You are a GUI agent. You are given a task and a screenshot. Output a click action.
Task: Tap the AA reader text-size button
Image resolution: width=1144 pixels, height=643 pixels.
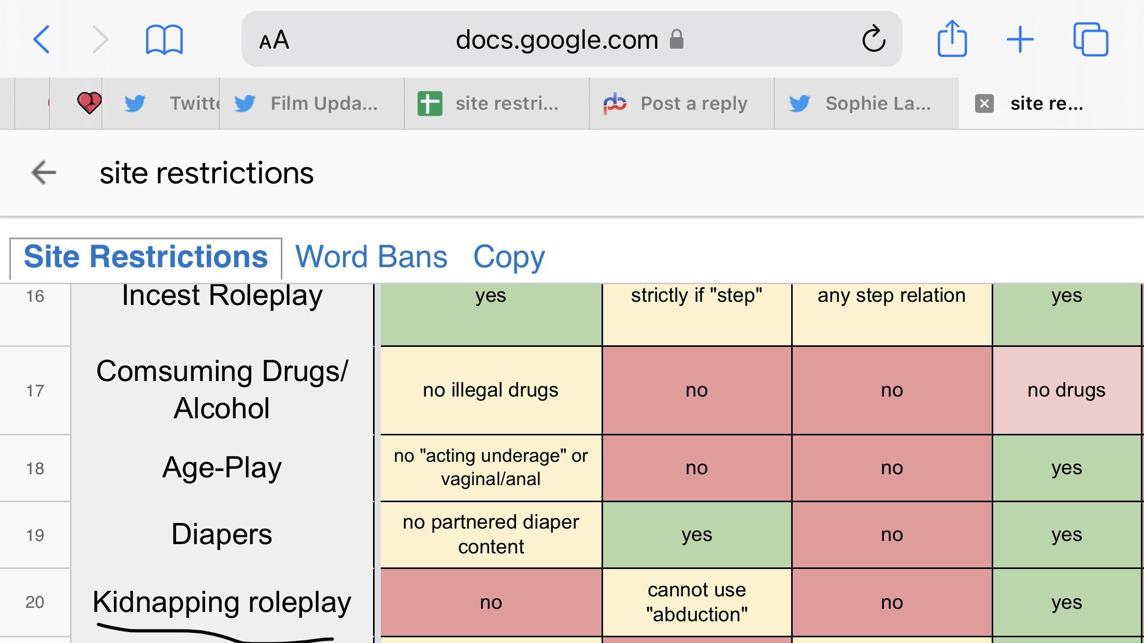tap(274, 40)
